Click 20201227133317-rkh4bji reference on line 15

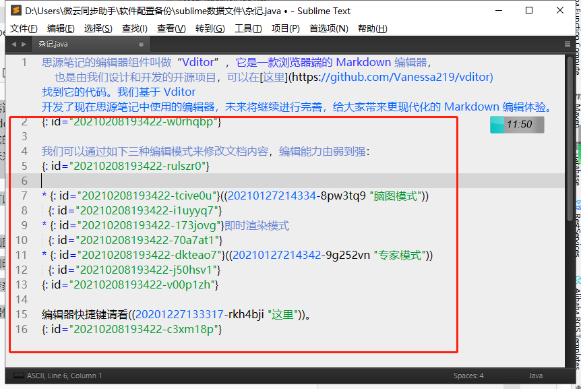[x=200, y=314]
